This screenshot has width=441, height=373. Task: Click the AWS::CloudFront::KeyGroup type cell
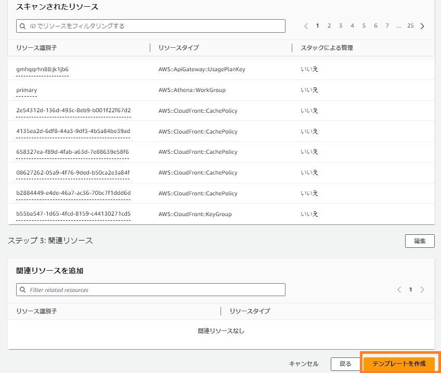pyautogui.click(x=195, y=215)
